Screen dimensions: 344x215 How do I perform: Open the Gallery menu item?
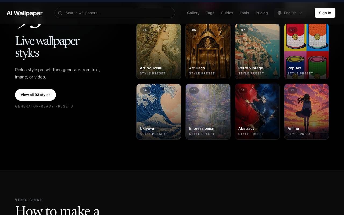tap(193, 13)
